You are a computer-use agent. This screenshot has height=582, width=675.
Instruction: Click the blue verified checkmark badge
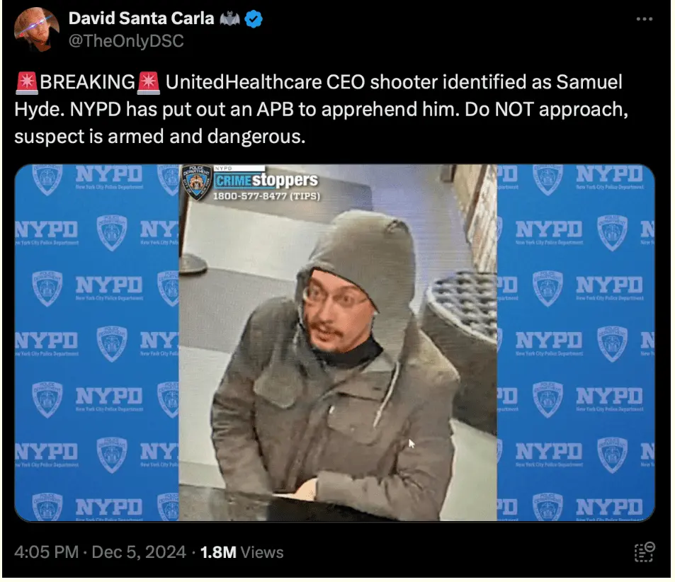click(254, 19)
